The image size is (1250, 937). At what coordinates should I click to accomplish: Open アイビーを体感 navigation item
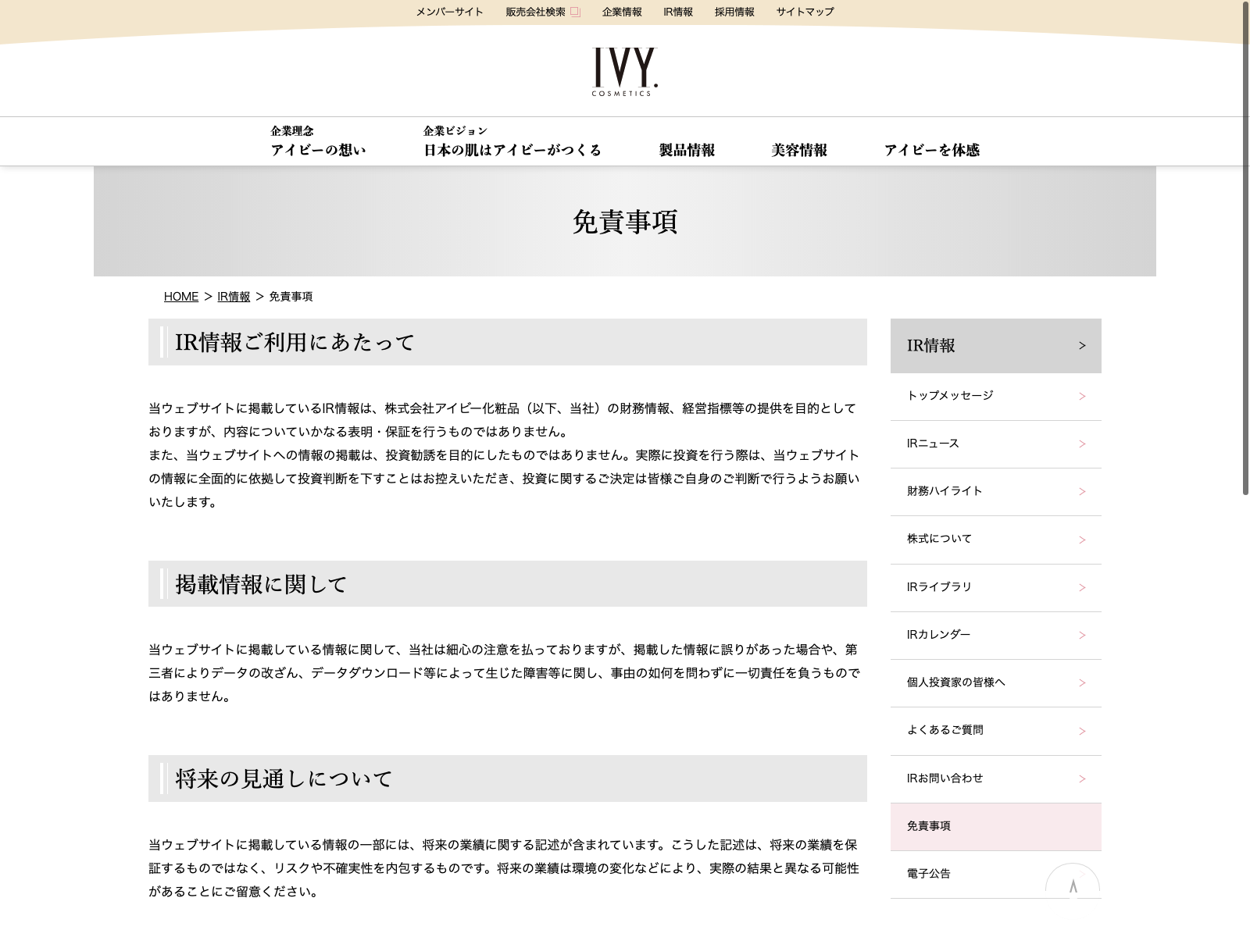(x=931, y=150)
